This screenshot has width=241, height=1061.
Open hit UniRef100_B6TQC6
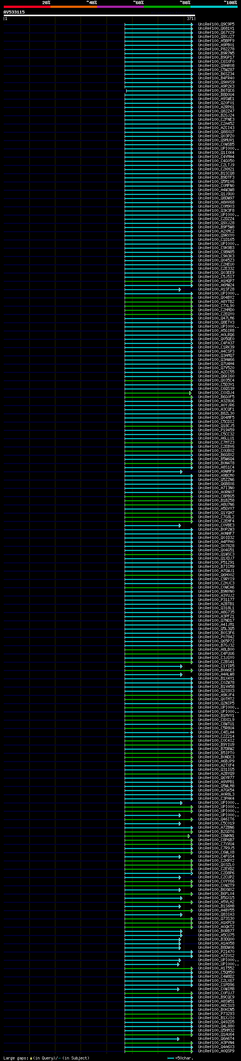pyautogui.click(x=216, y=91)
